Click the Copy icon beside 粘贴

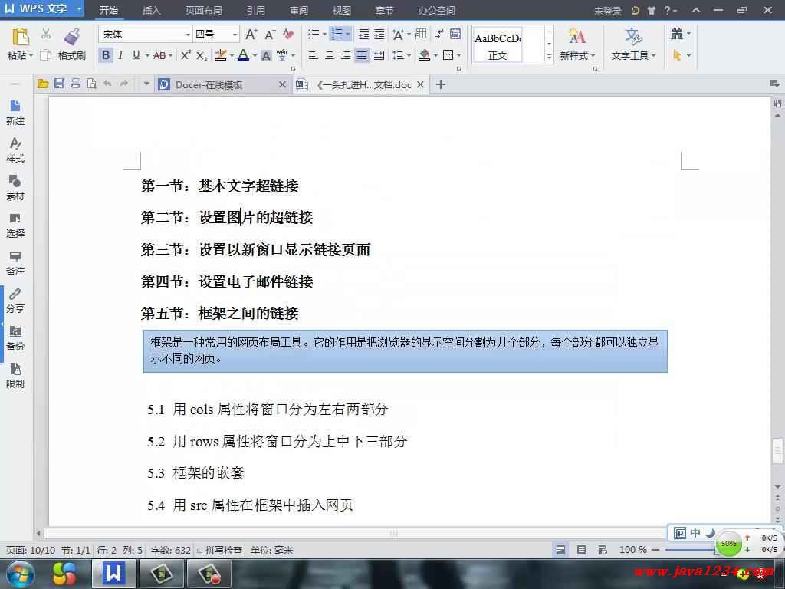tap(45, 55)
